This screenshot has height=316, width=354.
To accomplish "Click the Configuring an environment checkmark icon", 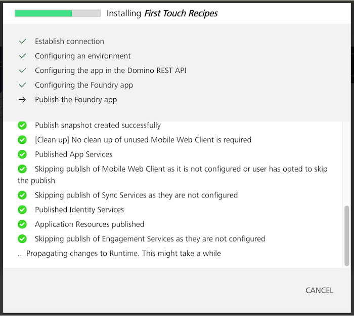I will tap(22, 56).
